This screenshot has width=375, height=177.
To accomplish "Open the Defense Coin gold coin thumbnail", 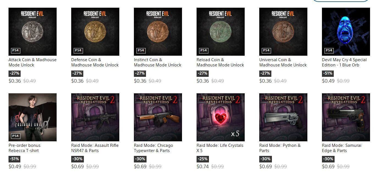I will point(95,32).
